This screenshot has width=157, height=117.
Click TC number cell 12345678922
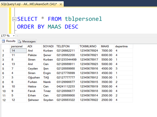89,100
